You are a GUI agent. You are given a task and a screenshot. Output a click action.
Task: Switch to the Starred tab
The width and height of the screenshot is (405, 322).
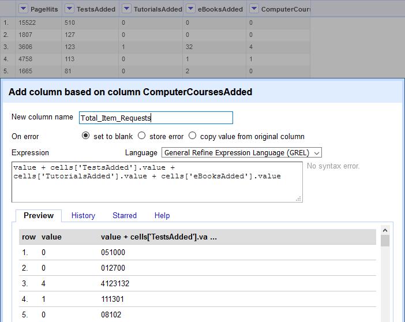pos(125,215)
